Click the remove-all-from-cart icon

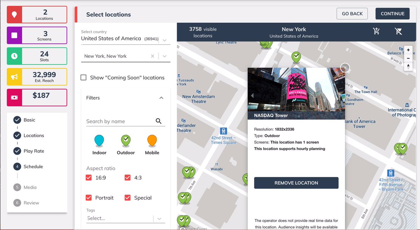(398, 31)
